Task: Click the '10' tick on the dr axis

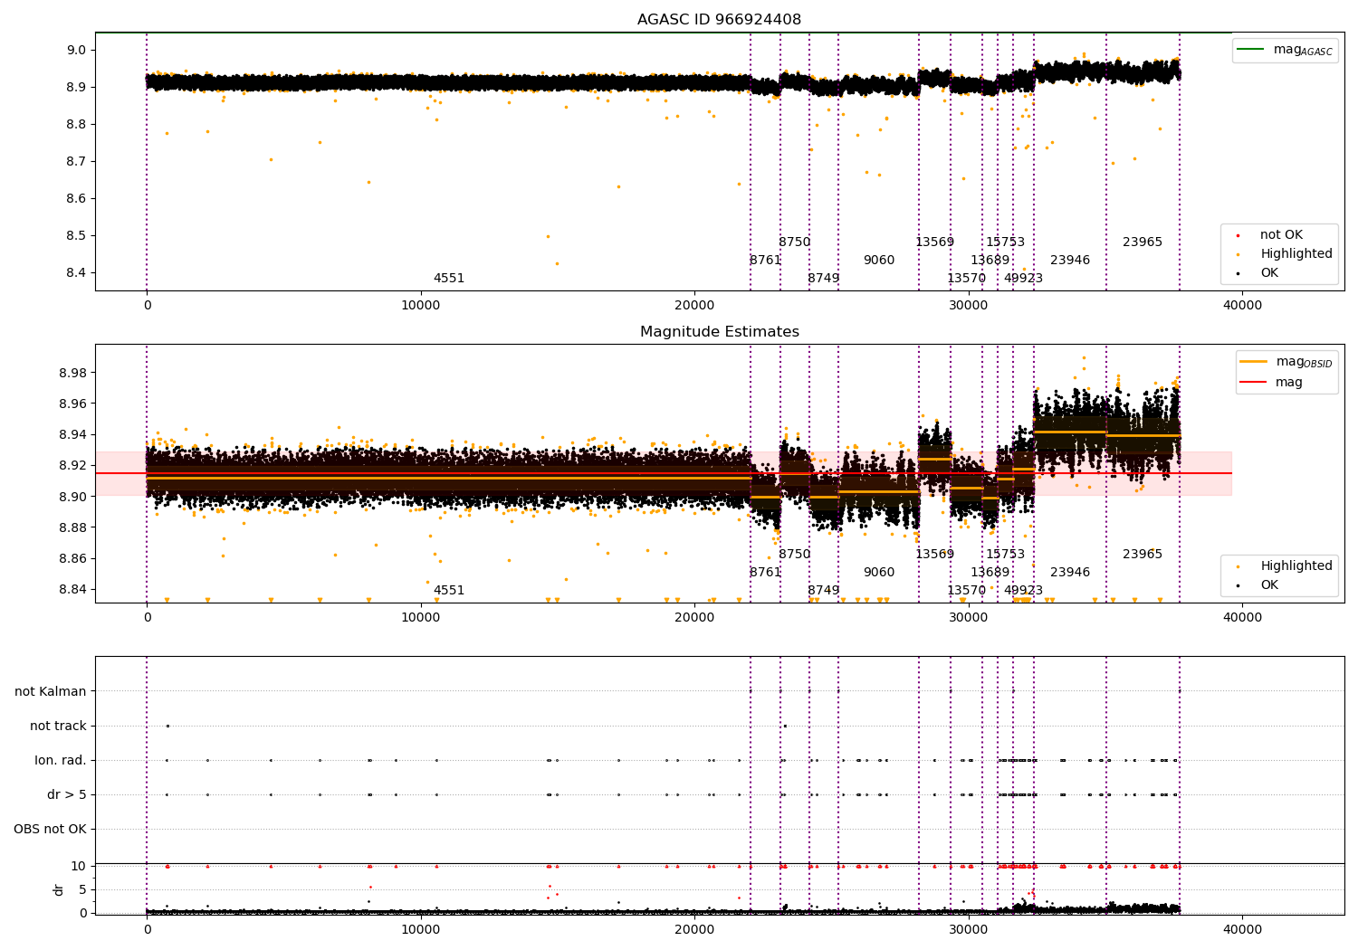Action: coord(79,867)
